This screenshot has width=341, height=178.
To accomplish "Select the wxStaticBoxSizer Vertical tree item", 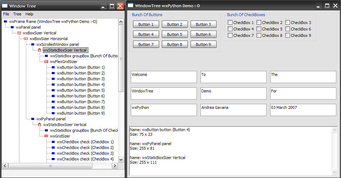I will tap(65, 50).
